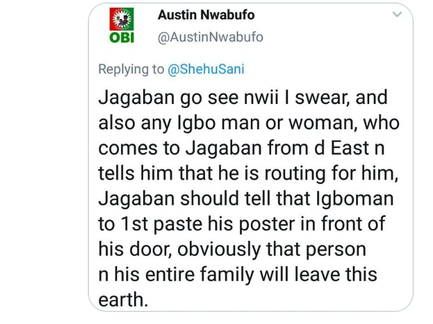Visit the @AustinNwabufo handle
The height and width of the screenshot is (324, 433).
click(x=210, y=37)
